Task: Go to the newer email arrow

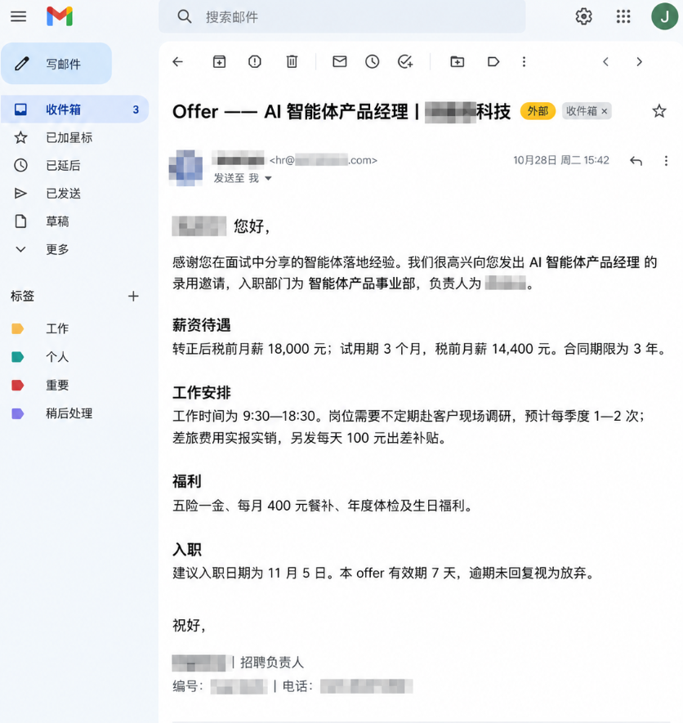Action: [x=605, y=62]
